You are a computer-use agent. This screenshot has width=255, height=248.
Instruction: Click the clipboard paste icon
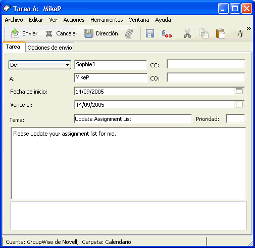[221, 33]
